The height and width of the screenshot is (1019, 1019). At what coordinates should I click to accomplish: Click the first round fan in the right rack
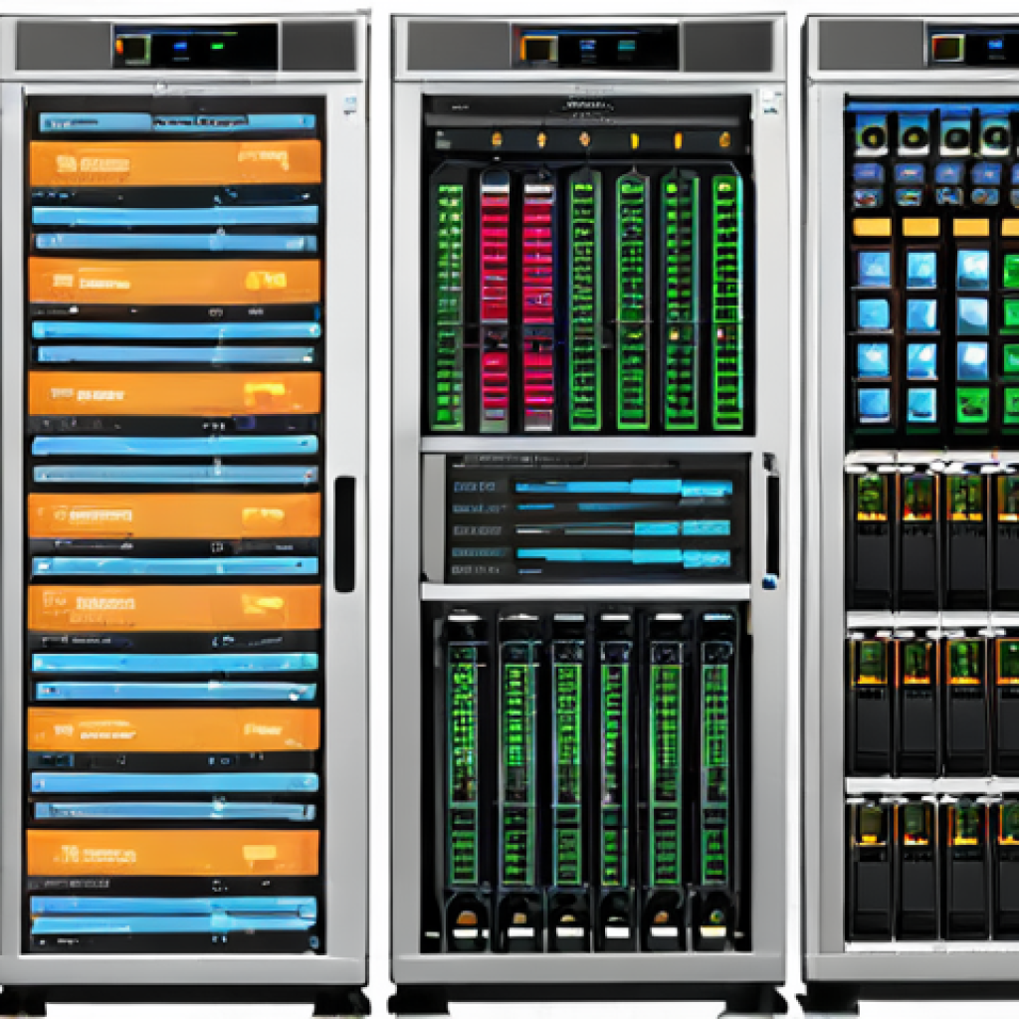coord(871,136)
